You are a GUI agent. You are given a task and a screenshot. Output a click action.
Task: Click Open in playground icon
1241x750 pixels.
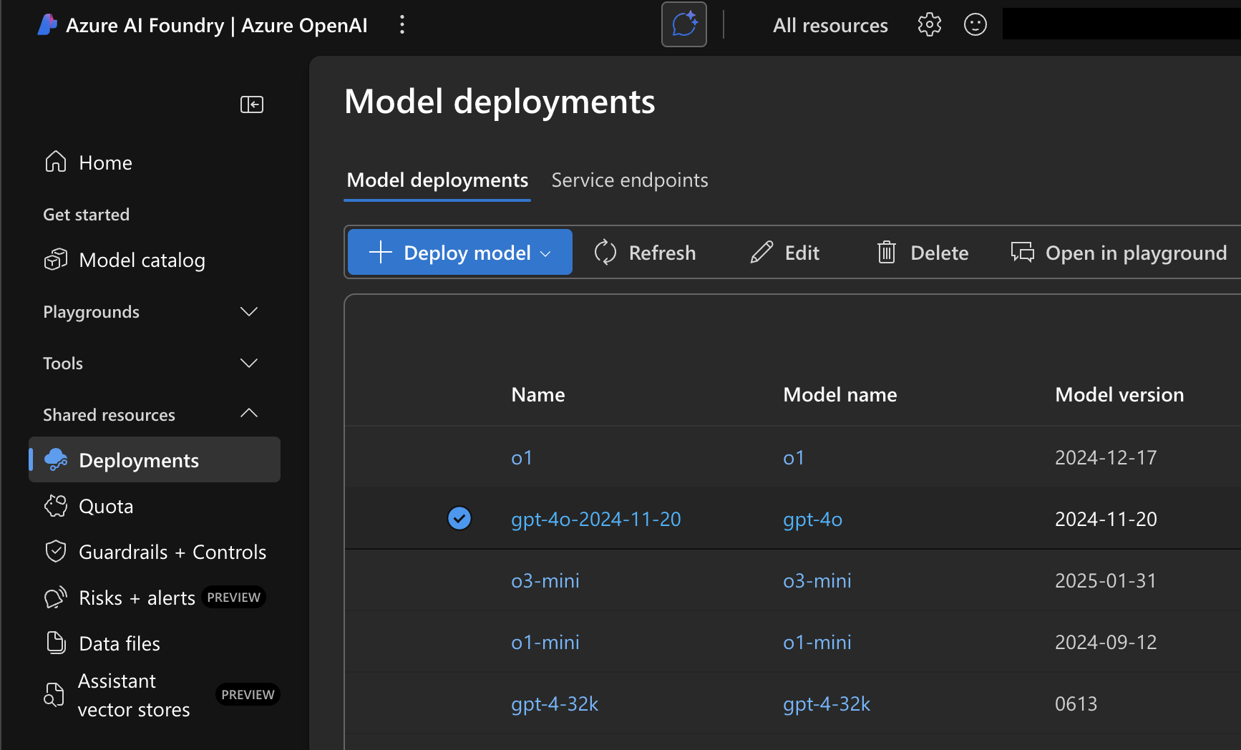point(1022,253)
